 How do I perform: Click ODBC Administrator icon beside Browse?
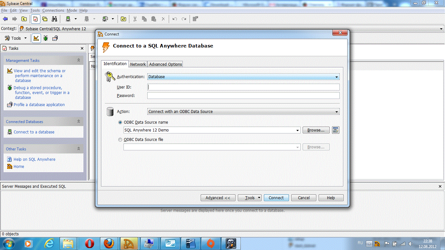point(336,130)
